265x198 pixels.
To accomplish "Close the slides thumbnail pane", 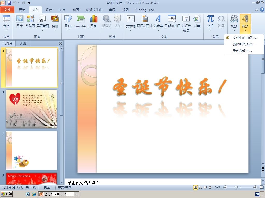I will coord(61,43).
